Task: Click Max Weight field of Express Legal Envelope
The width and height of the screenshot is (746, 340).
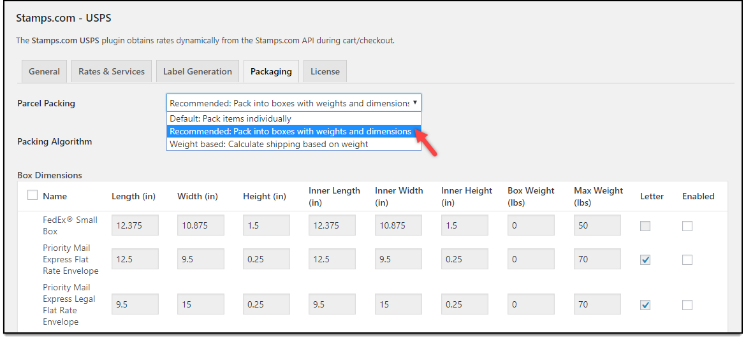Action: click(x=597, y=304)
